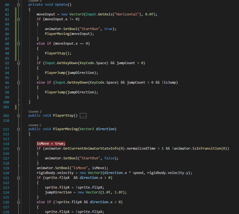
Task: Place cursor on 'PlayerMoving(moveInput);' call
Action: pyautogui.click(x=69, y=34)
